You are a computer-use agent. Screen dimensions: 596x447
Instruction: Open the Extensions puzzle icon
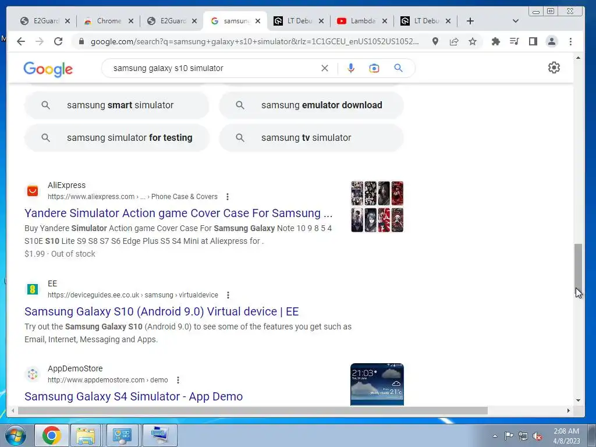[496, 41]
